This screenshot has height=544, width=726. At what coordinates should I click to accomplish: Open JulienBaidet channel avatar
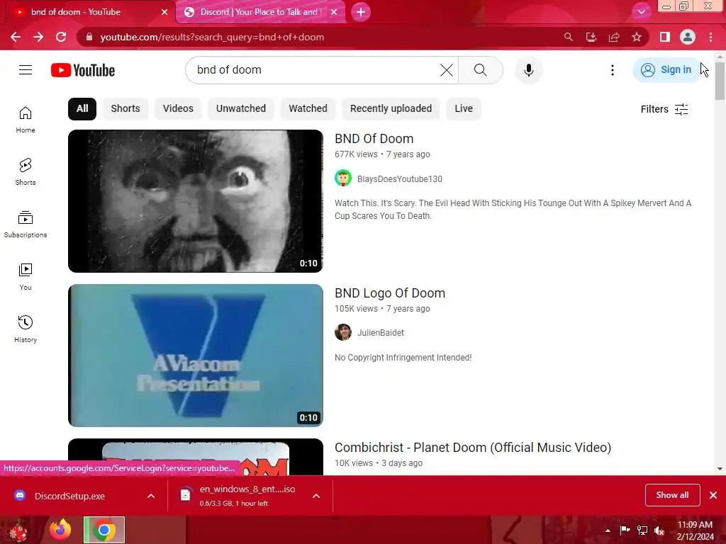coord(343,332)
